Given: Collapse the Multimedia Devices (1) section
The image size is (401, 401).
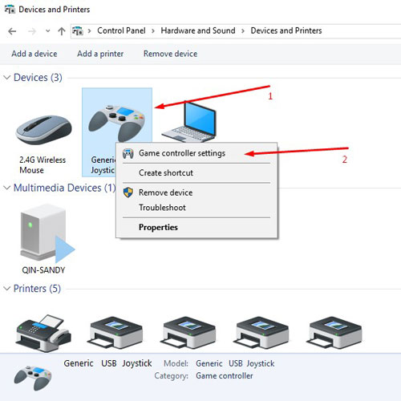Looking at the screenshot, I should pos(7,188).
